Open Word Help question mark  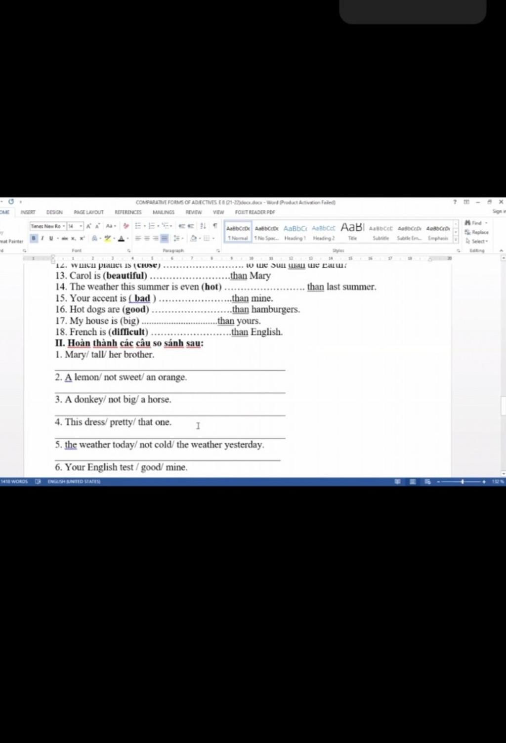point(455,202)
